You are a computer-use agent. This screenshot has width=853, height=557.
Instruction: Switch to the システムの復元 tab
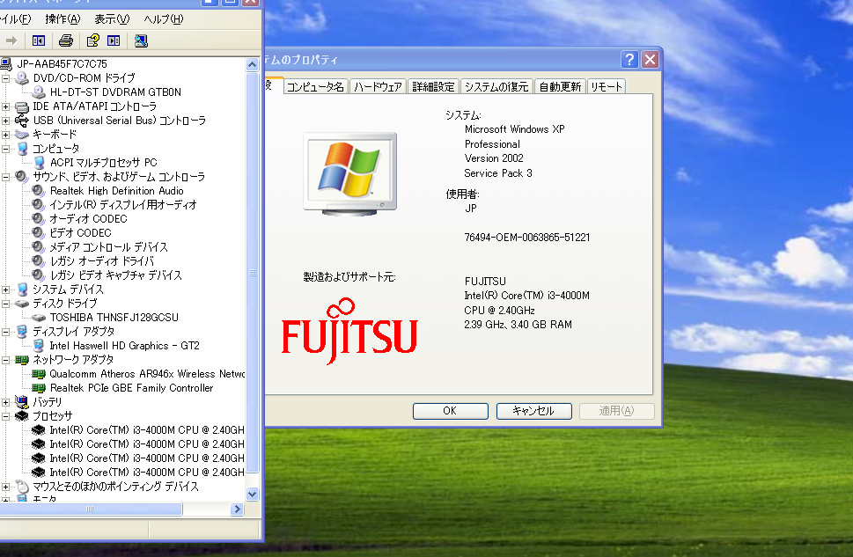pyautogui.click(x=496, y=87)
